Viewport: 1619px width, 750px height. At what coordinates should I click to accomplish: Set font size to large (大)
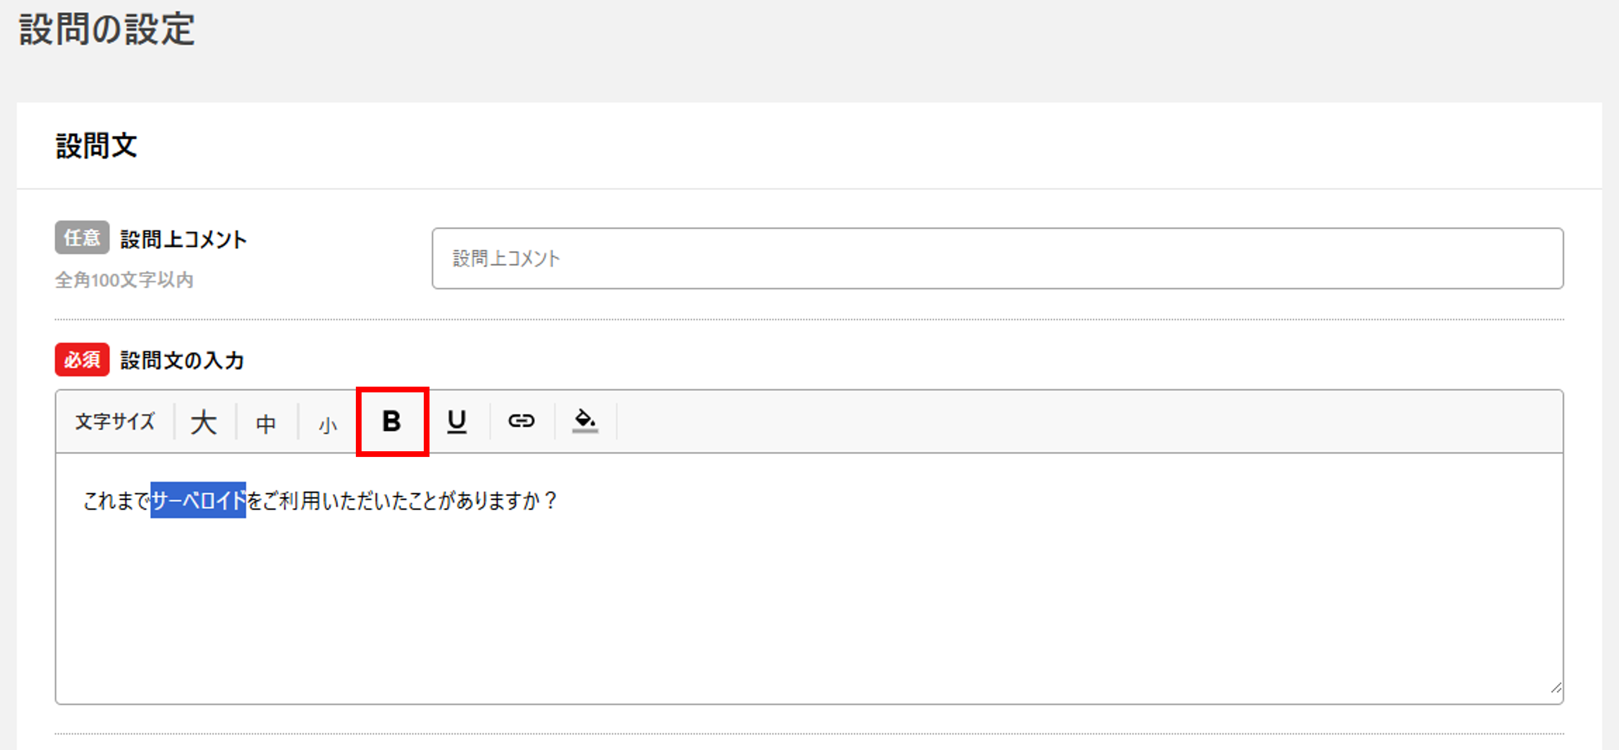pyautogui.click(x=204, y=422)
